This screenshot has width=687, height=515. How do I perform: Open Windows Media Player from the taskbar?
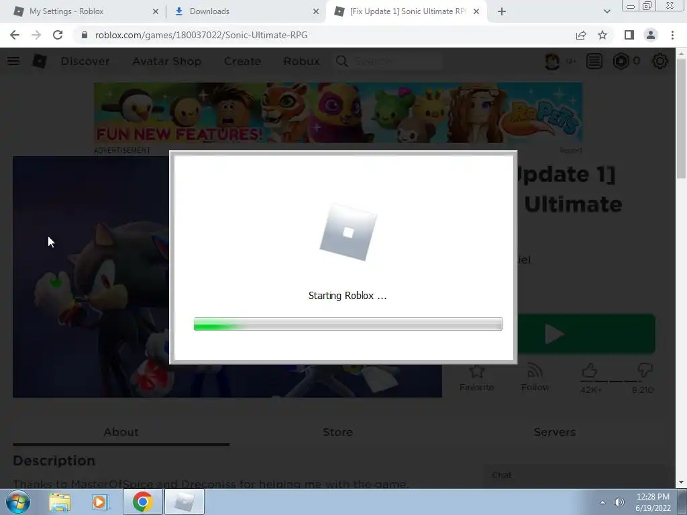[x=101, y=502]
